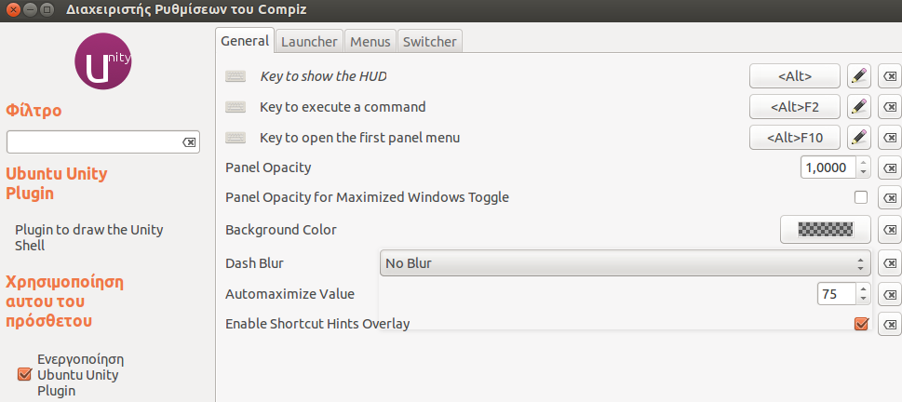Switch to the Switcher tab
This screenshot has width=902, height=402.
(x=429, y=41)
